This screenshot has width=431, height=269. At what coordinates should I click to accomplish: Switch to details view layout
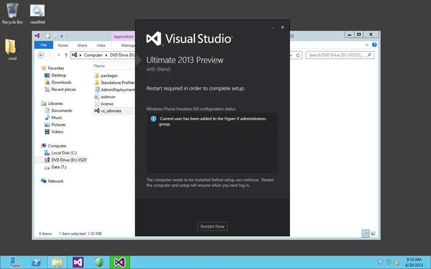[x=366, y=233]
